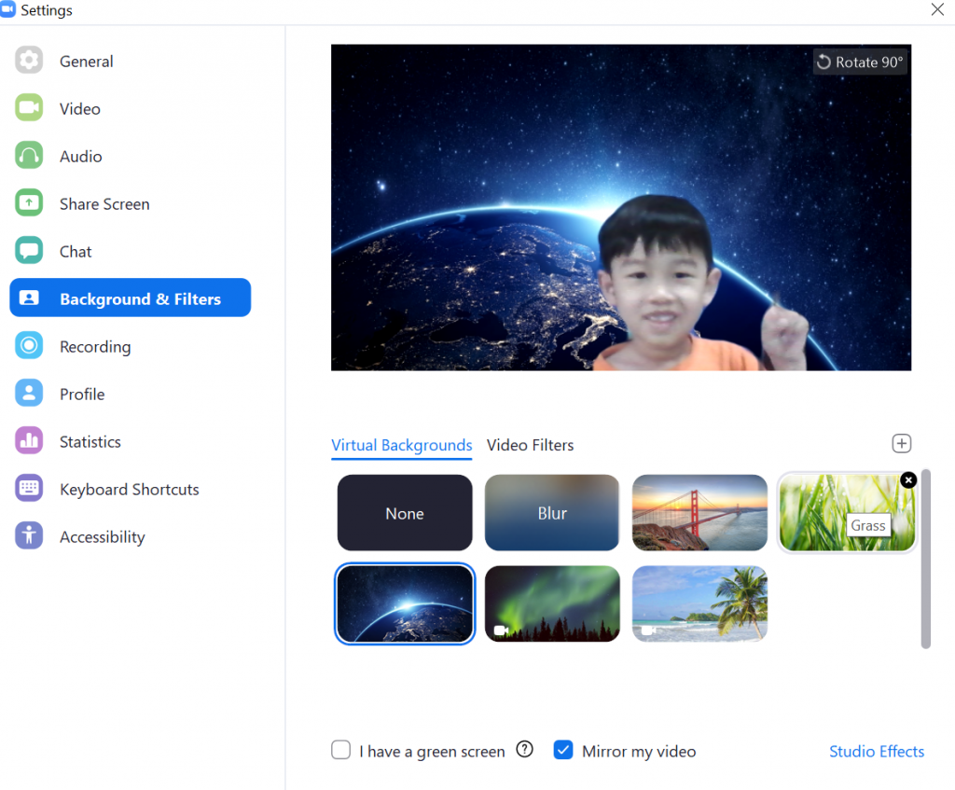Click the Background & Filters portrait icon
This screenshot has width=955, height=790.
pos(29,298)
